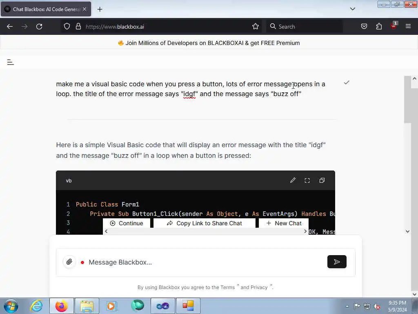Open the Join Millions of Developers banner
This screenshot has width=418, height=314.
(x=209, y=43)
